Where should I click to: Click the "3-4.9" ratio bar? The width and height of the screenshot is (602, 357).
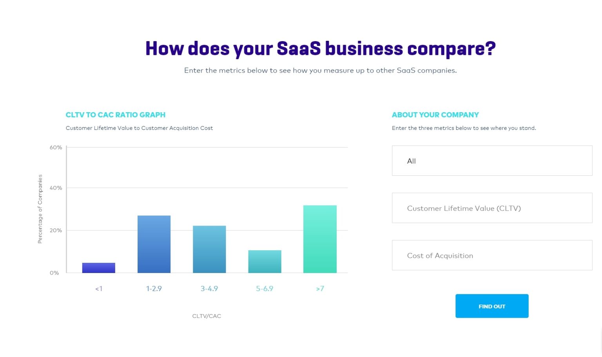(209, 249)
